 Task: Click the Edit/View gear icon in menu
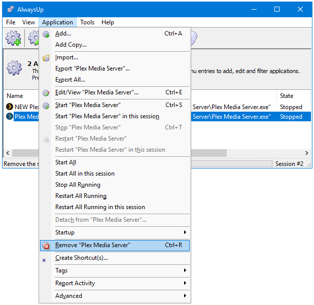tap(46, 93)
